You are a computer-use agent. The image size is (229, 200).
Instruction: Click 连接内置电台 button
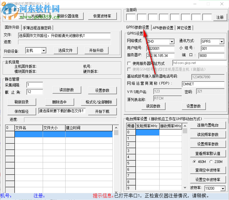tap(208, 125)
